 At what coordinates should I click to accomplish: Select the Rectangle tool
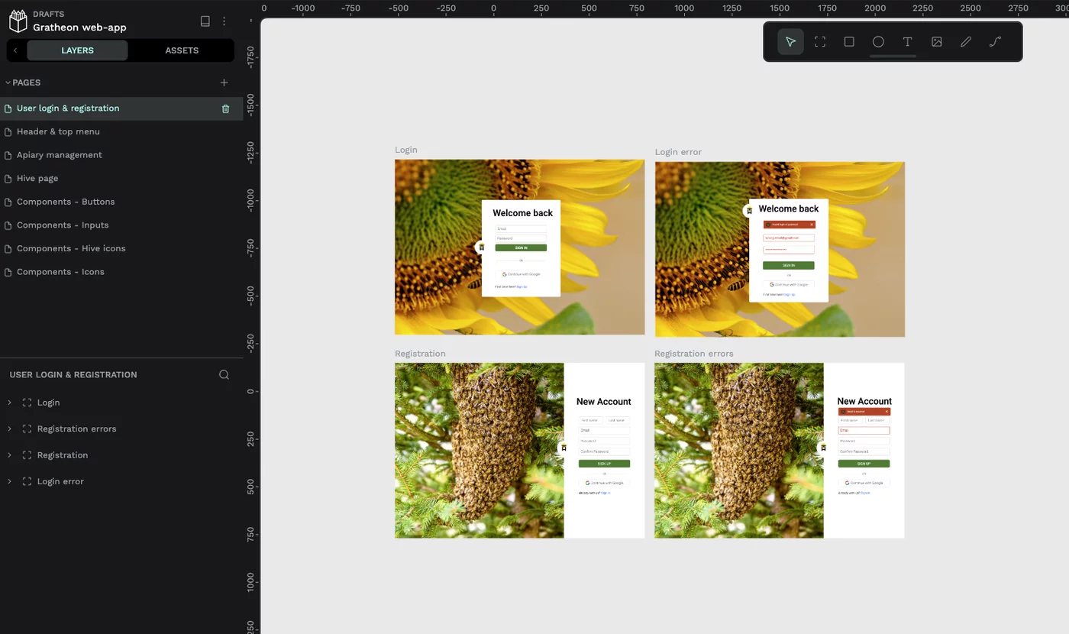[x=849, y=42]
